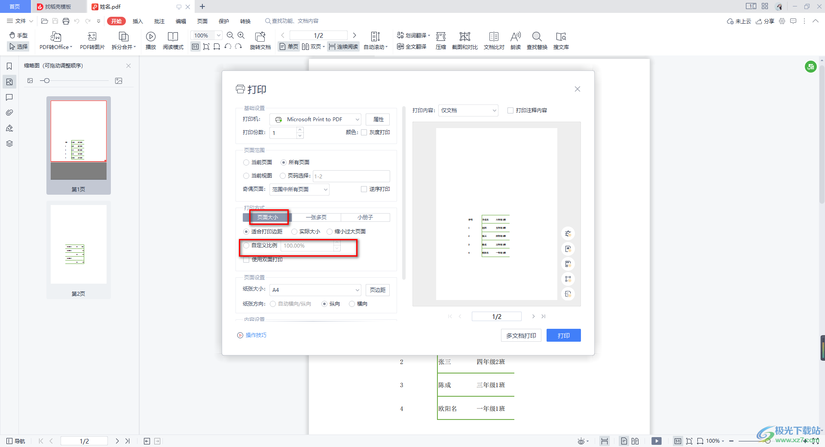Open 截图和对比 tool
The width and height of the screenshot is (825, 447).
tap(465, 41)
